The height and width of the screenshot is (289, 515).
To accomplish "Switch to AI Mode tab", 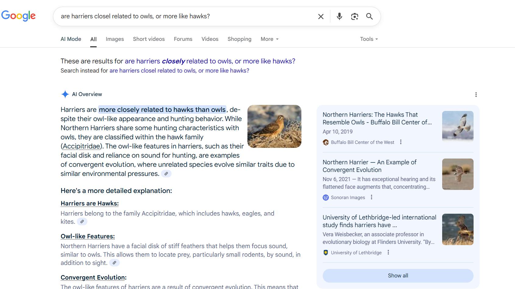I will click(71, 39).
